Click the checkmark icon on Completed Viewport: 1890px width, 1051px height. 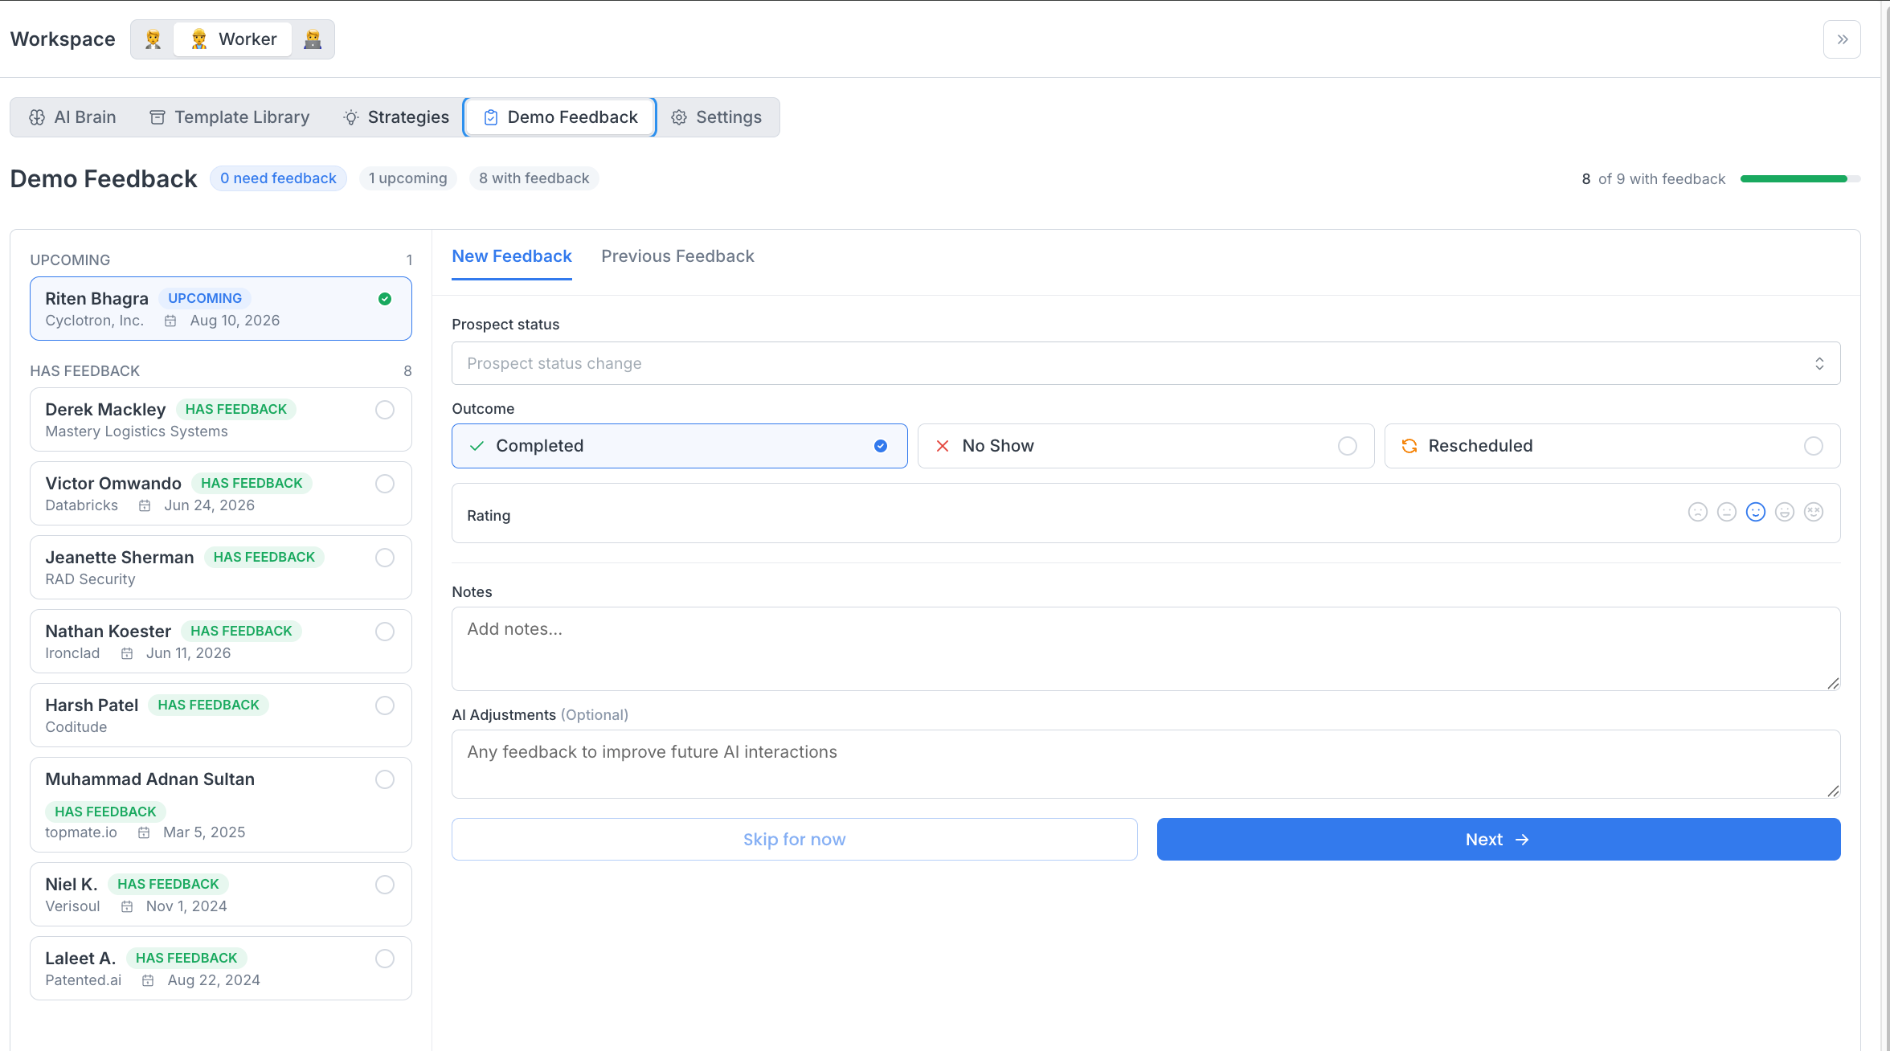(x=477, y=446)
